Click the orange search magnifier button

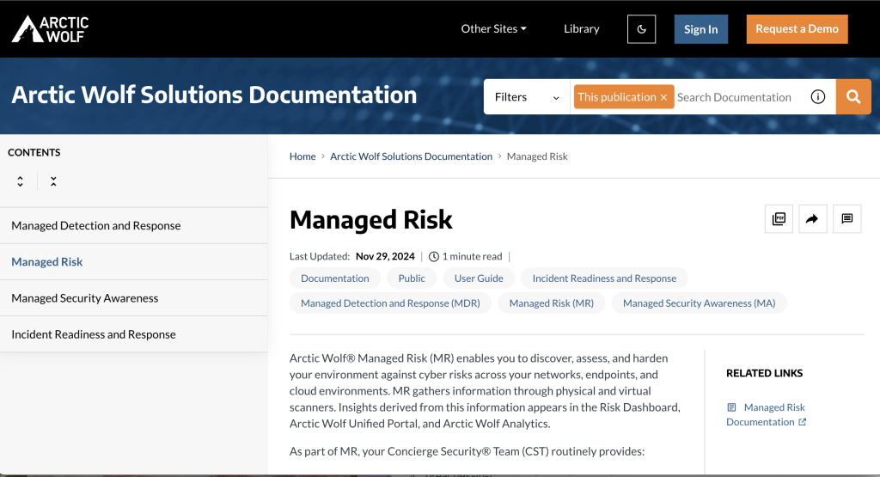pyautogui.click(x=853, y=97)
